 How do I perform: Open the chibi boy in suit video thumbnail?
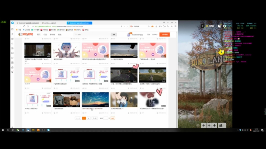click(x=153, y=100)
